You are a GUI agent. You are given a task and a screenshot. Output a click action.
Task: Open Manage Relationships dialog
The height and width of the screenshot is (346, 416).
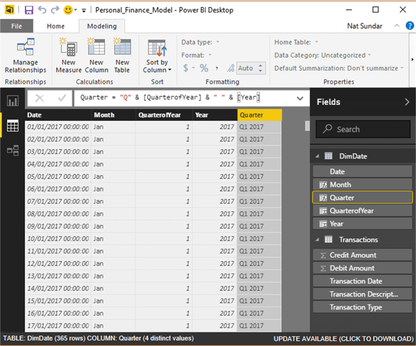coord(26,56)
